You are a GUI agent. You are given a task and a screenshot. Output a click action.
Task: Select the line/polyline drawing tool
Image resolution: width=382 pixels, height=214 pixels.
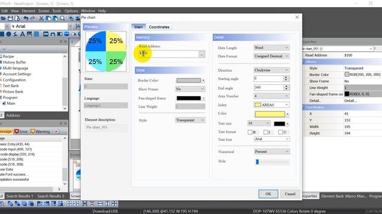pyautogui.click(x=16, y=34)
